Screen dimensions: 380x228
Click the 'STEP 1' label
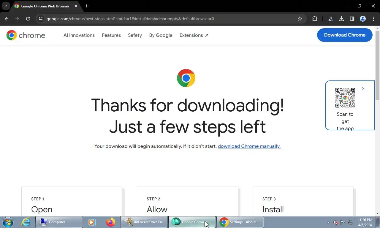tap(38, 199)
